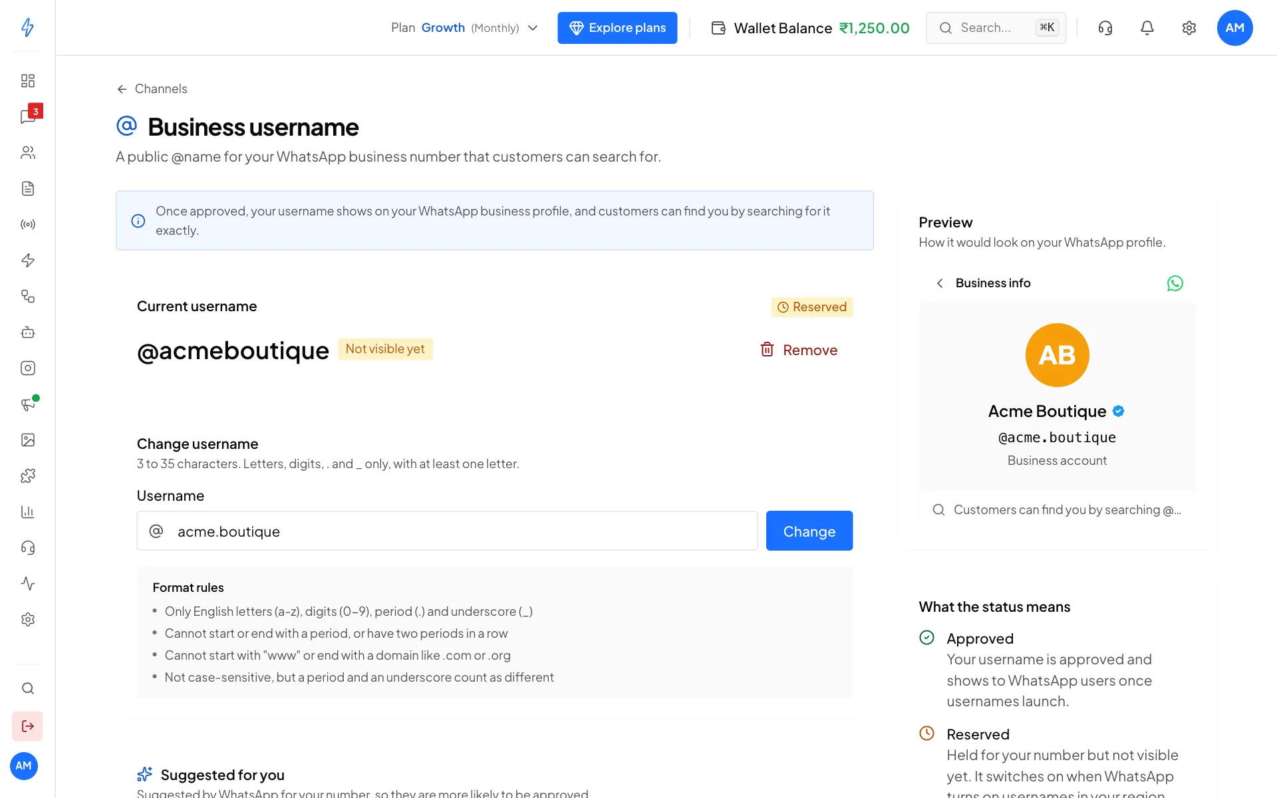Open the megaphone campaigns icon in sidebar

(27, 404)
